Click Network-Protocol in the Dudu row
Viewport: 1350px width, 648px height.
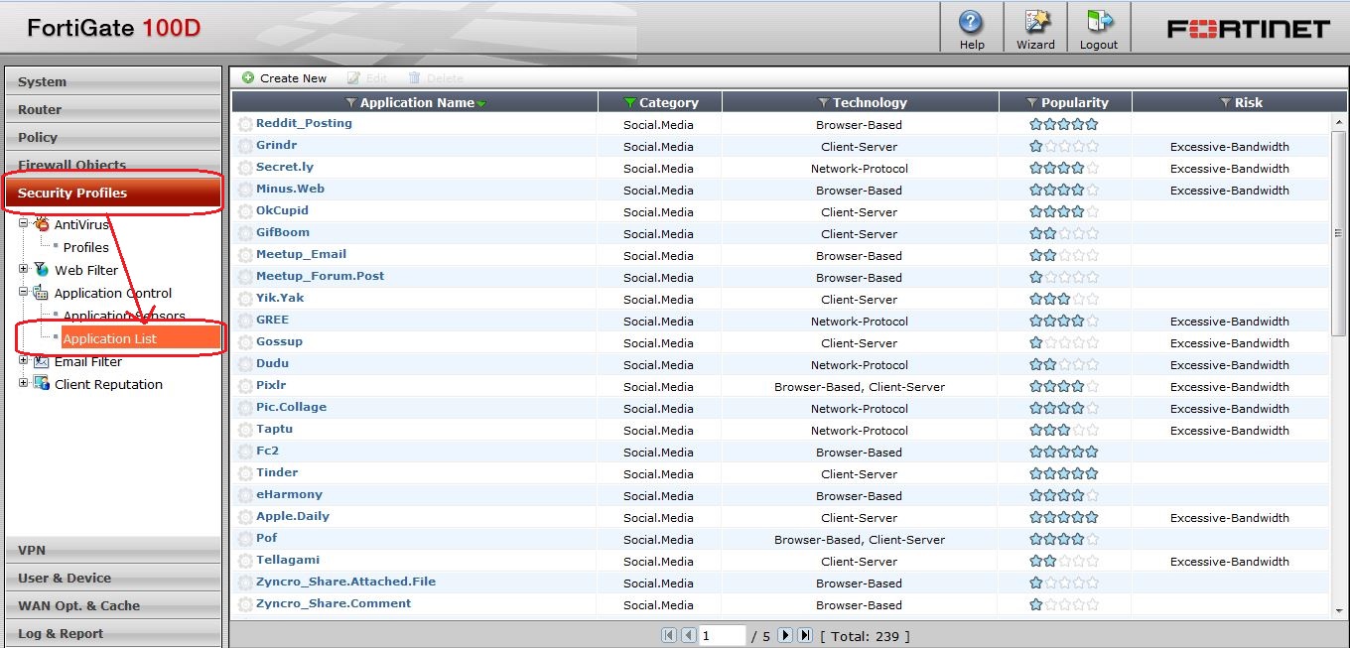click(x=860, y=365)
